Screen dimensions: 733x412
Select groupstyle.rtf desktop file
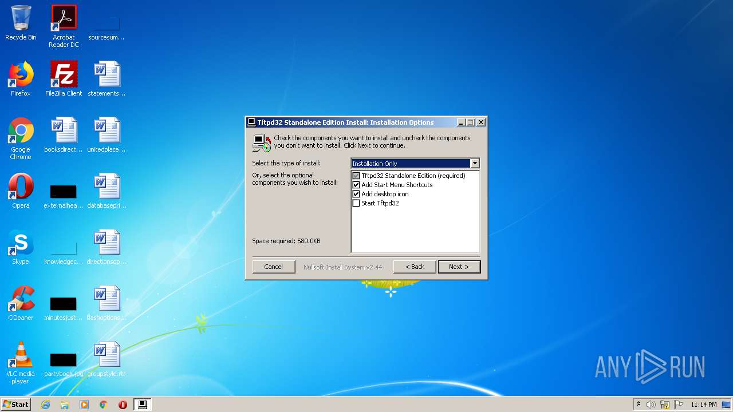107,359
